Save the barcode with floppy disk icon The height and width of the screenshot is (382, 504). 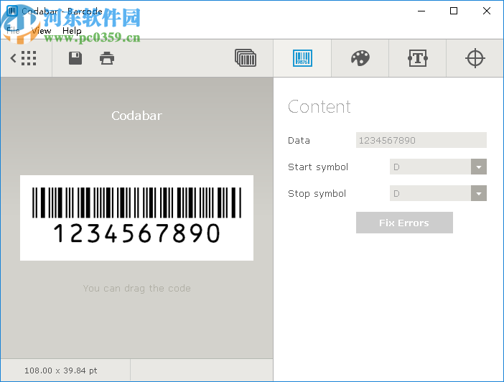click(x=75, y=58)
